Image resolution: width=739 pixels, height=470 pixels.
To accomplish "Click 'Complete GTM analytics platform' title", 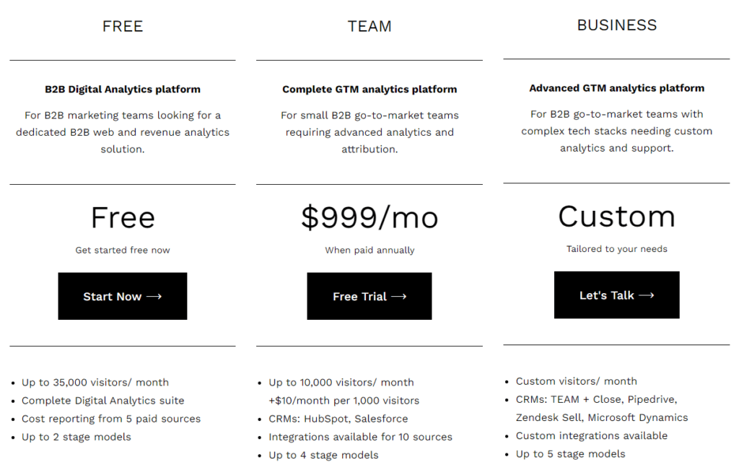I will tap(369, 90).
